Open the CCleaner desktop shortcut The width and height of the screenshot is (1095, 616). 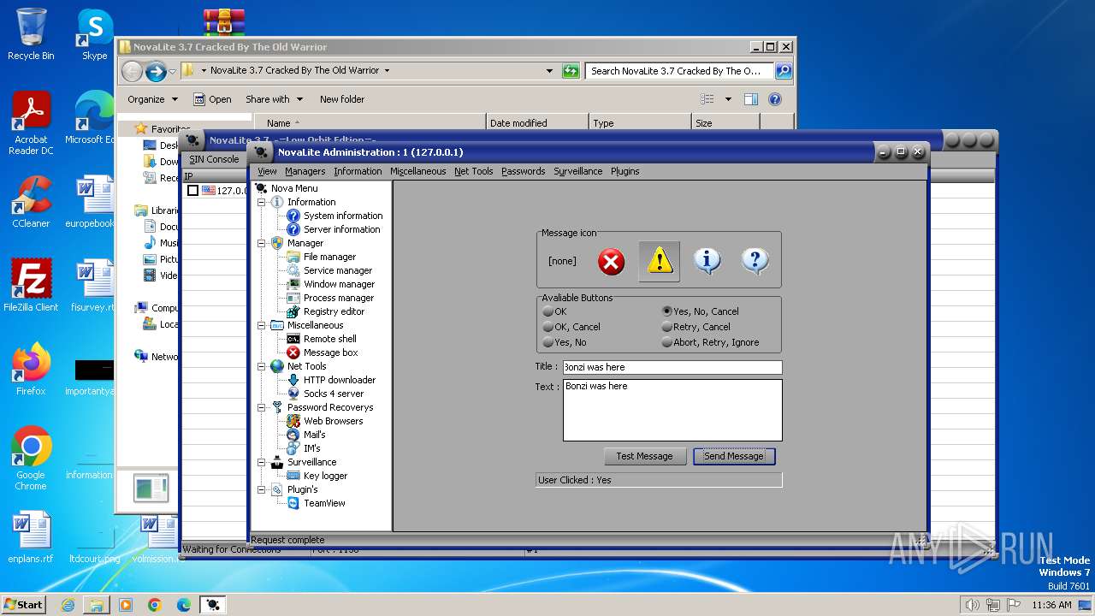(31, 202)
